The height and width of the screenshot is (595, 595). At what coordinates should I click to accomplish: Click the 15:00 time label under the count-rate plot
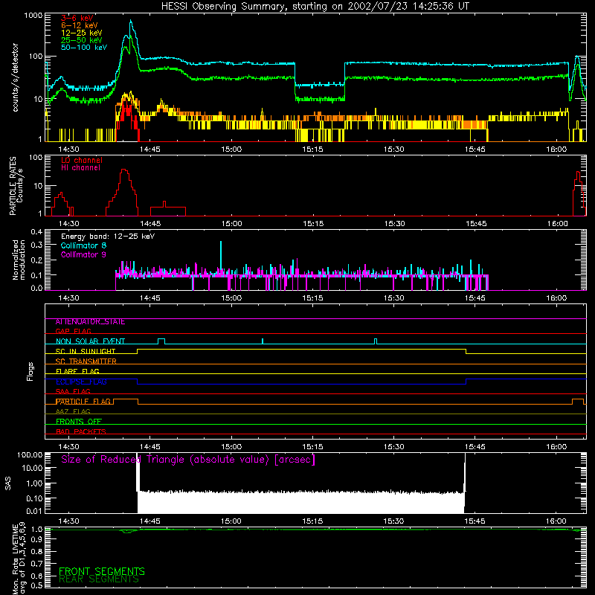(231, 149)
